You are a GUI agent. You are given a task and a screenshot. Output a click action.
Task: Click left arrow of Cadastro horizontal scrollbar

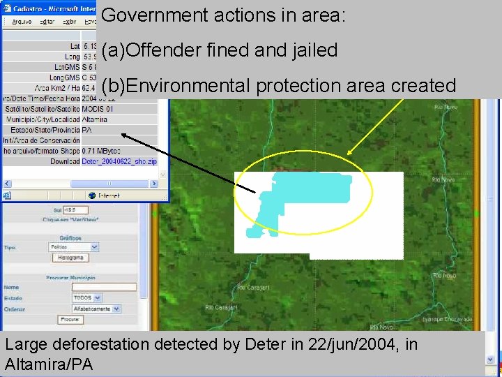7,184
